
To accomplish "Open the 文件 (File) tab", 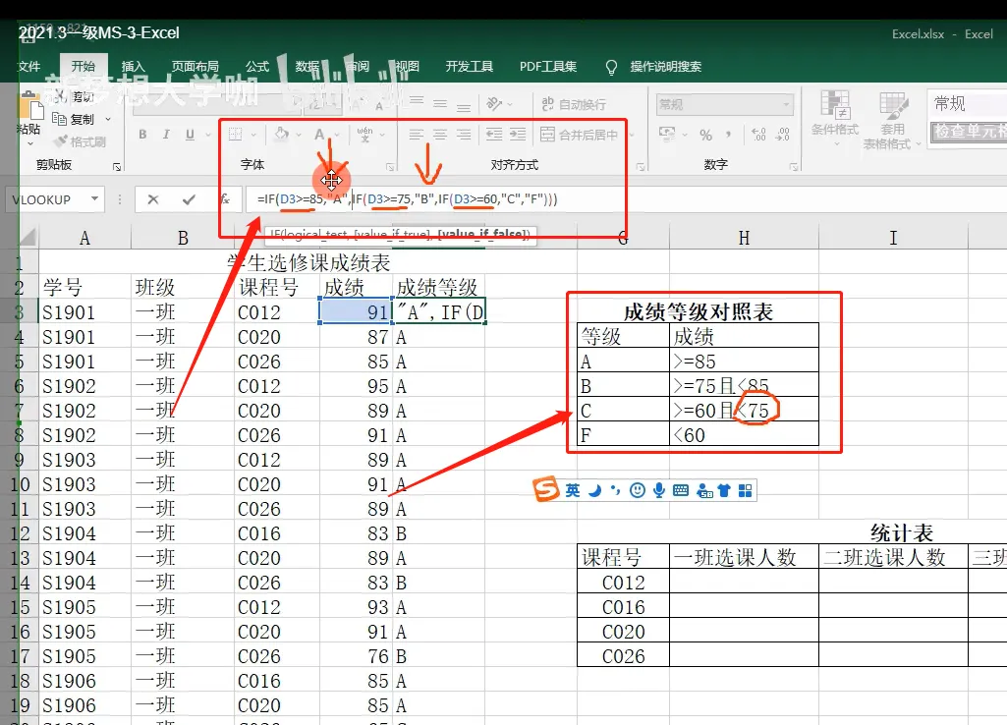I will (29, 66).
